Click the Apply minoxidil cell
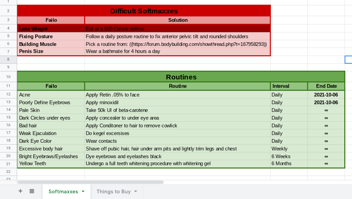Screen dimensions: 352x199 pyautogui.click(x=177, y=102)
